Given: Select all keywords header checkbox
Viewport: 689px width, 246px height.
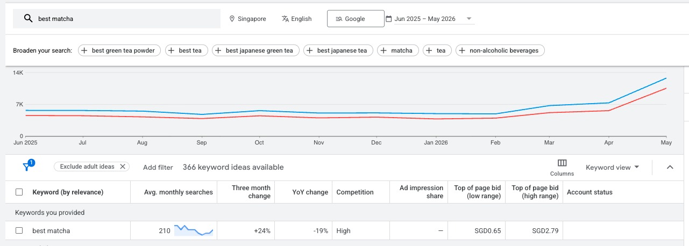Looking at the screenshot, I should (19, 192).
